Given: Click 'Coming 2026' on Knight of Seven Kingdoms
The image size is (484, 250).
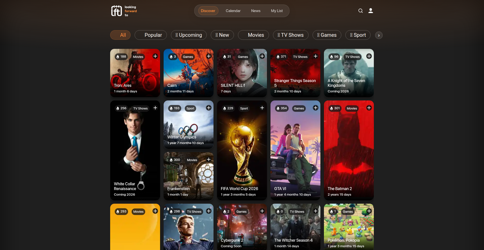Looking at the screenshot, I should 338,91.
